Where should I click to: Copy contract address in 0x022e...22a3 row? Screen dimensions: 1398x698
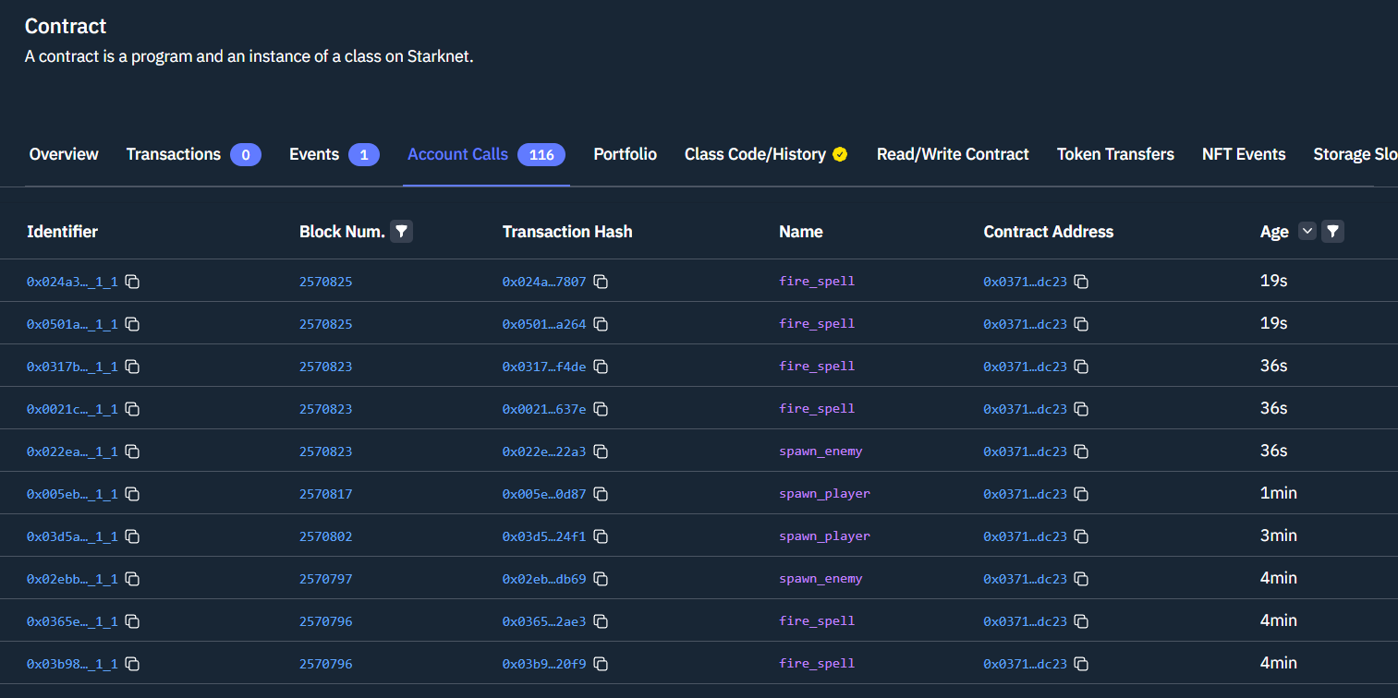[1081, 451]
